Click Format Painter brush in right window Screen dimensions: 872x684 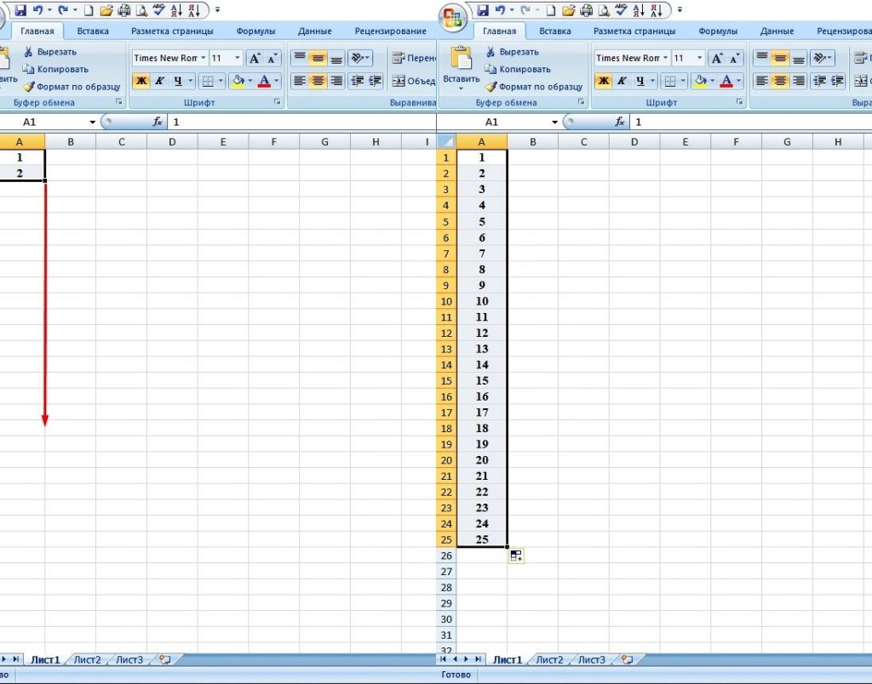click(x=490, y=87)
